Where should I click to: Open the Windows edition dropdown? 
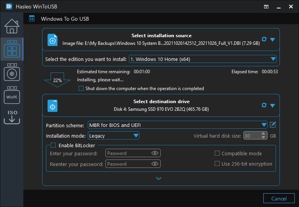(x=203, y=59)
